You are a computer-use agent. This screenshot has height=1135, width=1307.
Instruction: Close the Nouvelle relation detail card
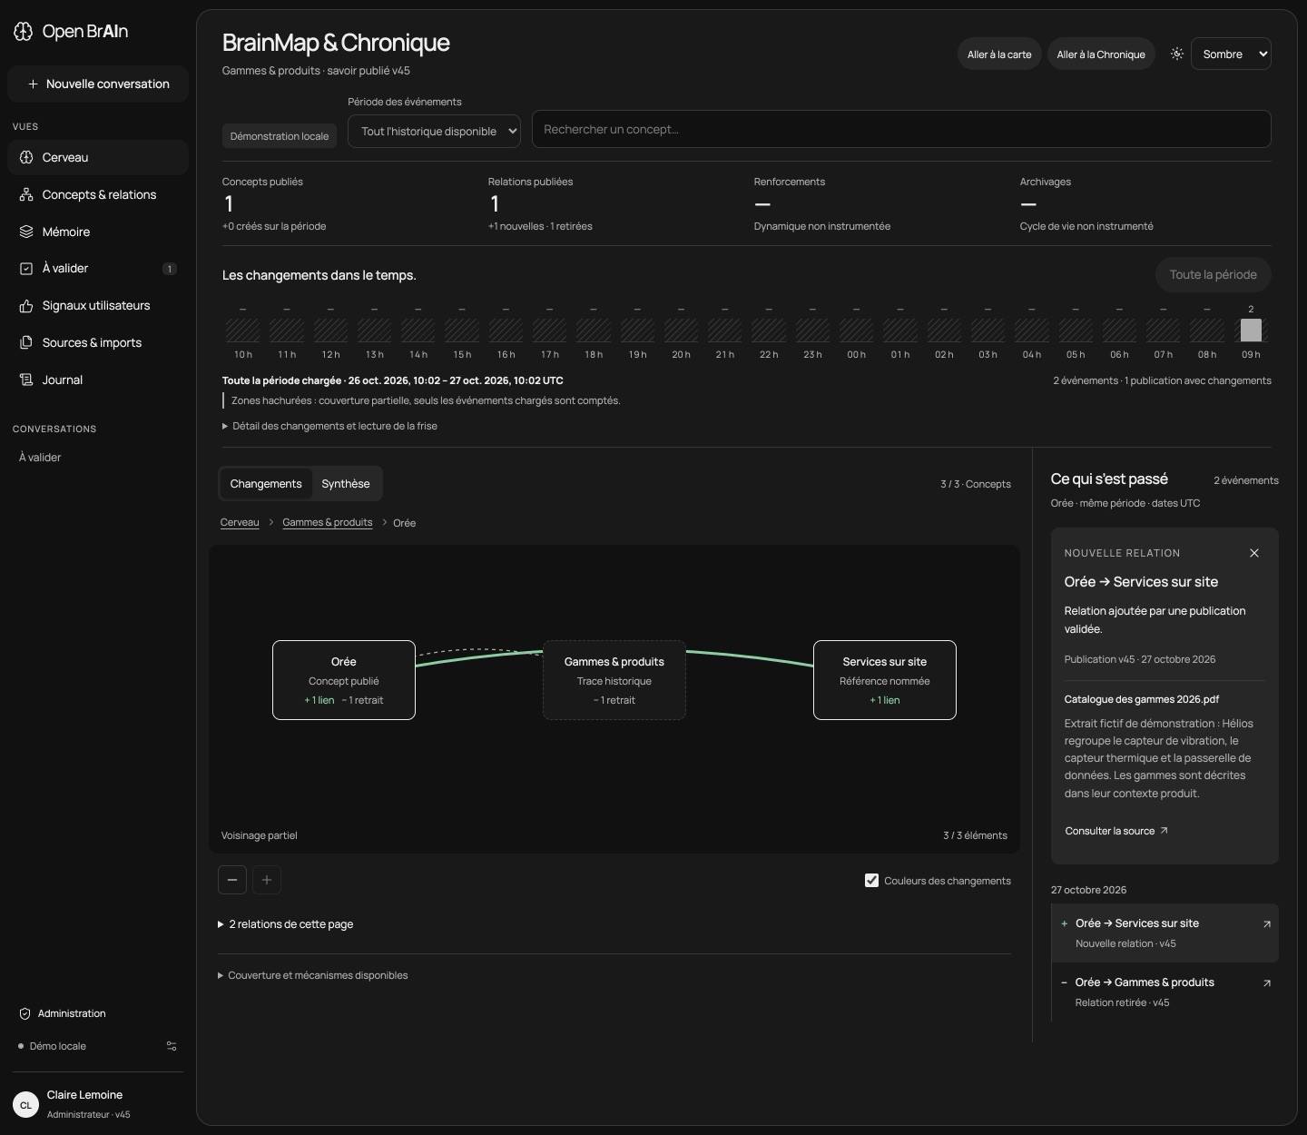point(1254,553)
